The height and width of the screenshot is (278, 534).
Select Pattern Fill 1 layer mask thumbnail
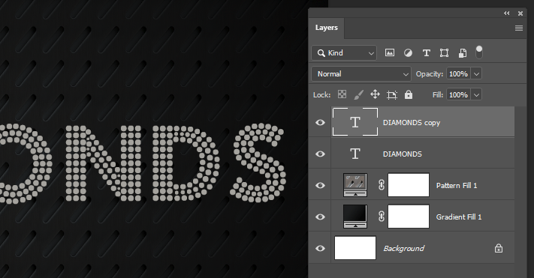pos(409,185)
